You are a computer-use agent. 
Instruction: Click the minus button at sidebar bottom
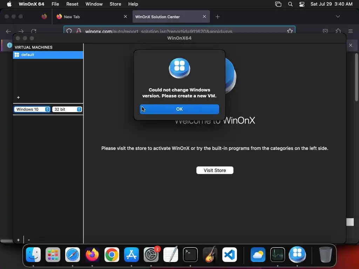[29, 240]
